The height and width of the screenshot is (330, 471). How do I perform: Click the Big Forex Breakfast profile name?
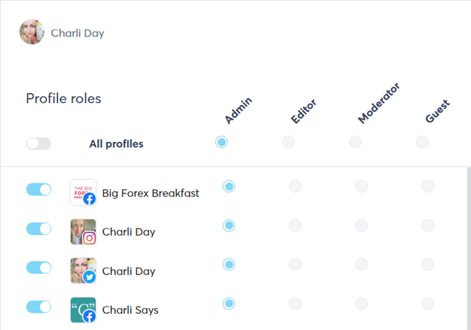151,193
